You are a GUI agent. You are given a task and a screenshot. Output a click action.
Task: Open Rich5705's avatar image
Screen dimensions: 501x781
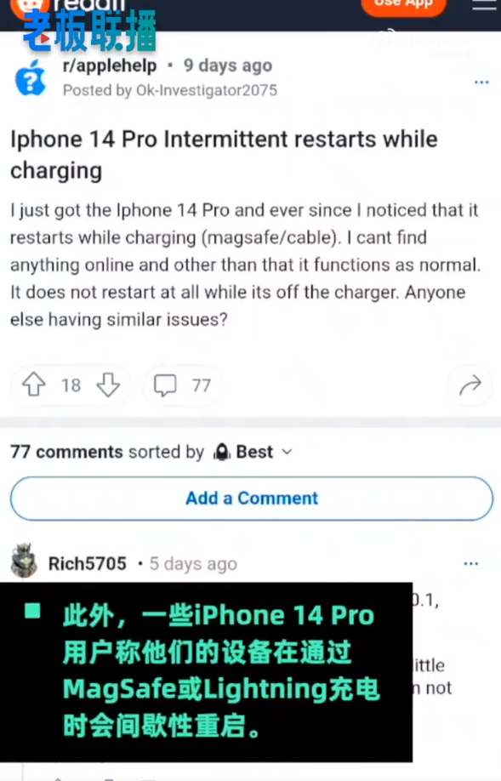tap(24, 561)
